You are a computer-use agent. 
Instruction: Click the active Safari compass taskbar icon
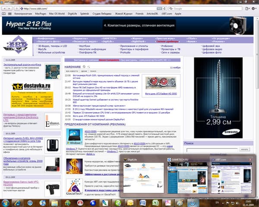click(x=192, y=203)
